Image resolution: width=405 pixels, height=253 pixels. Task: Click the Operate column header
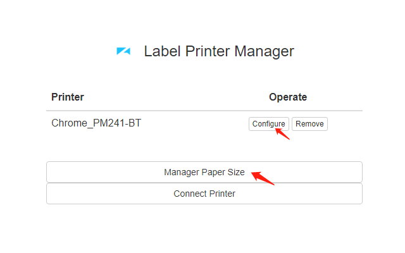pyautogui.click(x=288, y=97)
